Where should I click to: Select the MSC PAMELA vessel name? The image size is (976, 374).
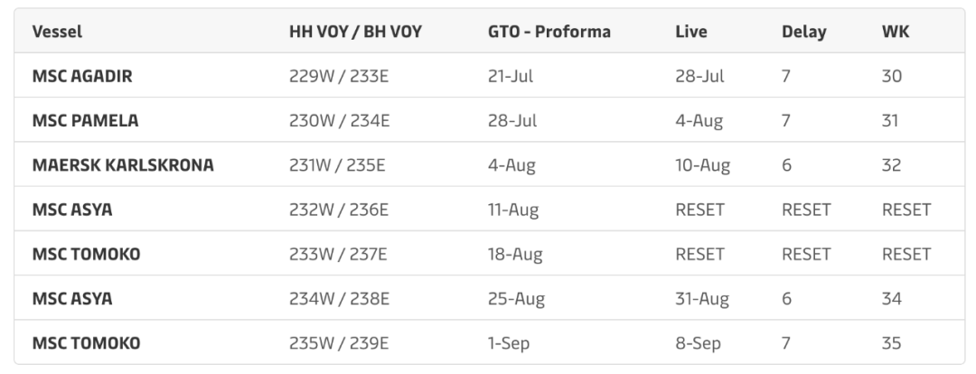click(85, 120)
